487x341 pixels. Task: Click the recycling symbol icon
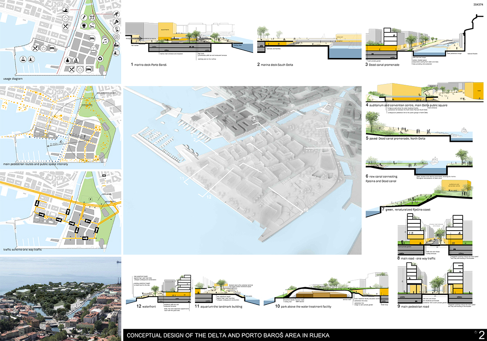pyautogui.click(x=100, y=59)
